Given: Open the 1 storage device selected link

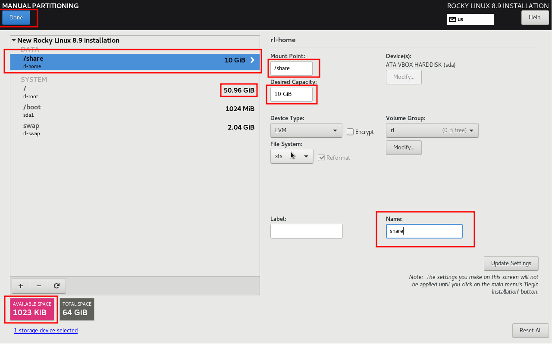Looking at the screenshot, I should pos(46,331).
